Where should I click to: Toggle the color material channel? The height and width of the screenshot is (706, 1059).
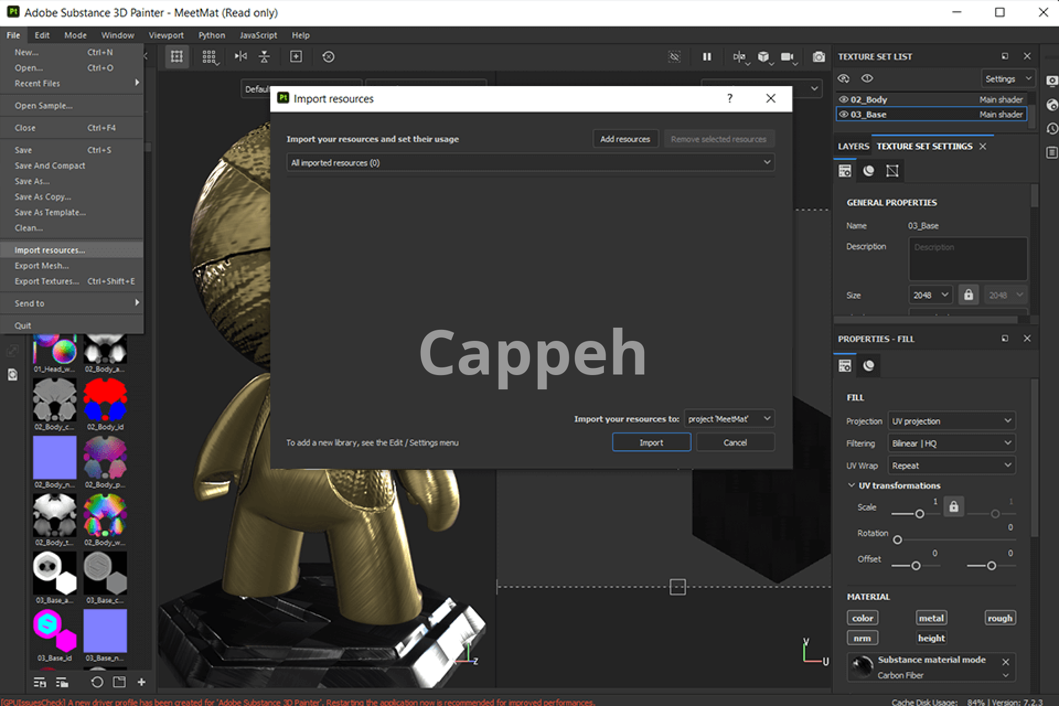click(x=862, y=618)
